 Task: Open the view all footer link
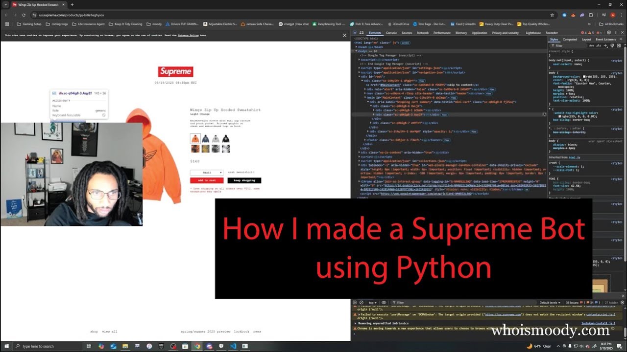109,331
